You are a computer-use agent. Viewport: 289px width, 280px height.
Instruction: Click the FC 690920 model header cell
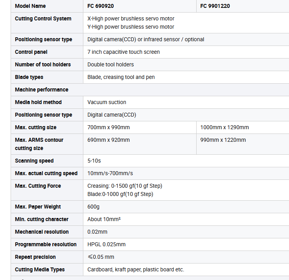[x=140, y=6]
